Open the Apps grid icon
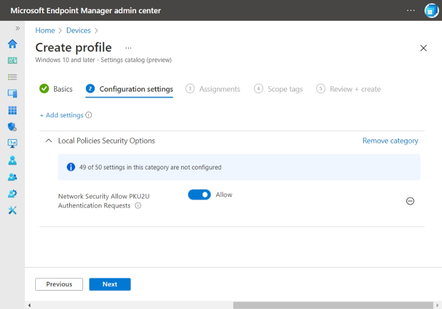 [12, 110]
